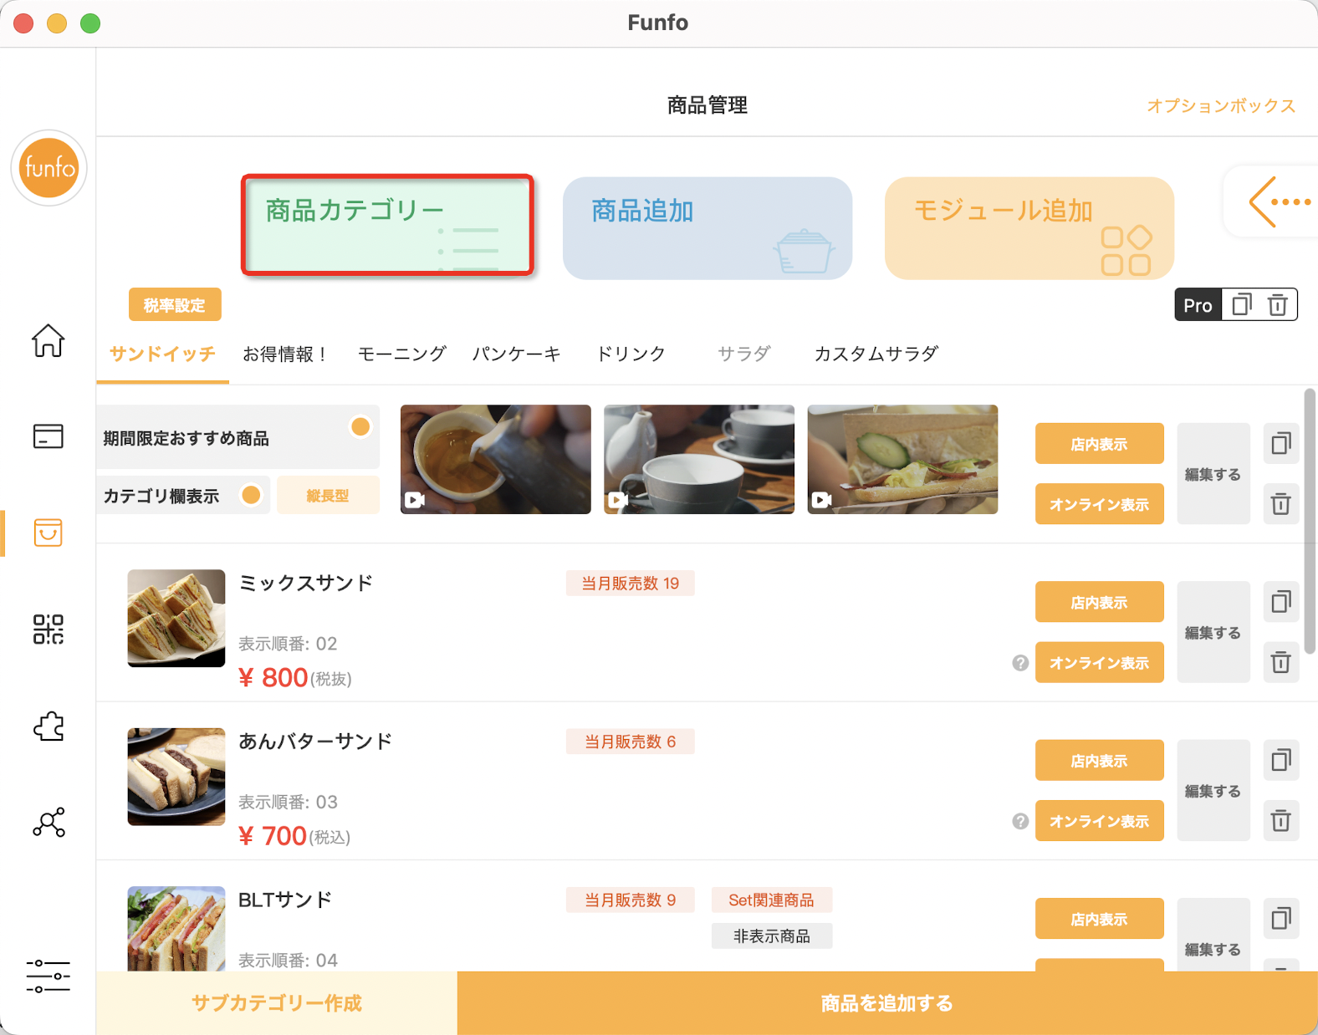Image resolution: width=1318 pixels, height=1035 pixels.
Task: Delete the あんバターサンド product
Action: click(x=1280, y=821)
